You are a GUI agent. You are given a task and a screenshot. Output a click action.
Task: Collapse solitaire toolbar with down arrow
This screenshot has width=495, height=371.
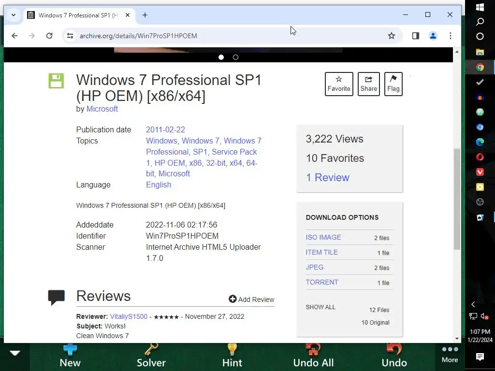click(x=15, y=353)
